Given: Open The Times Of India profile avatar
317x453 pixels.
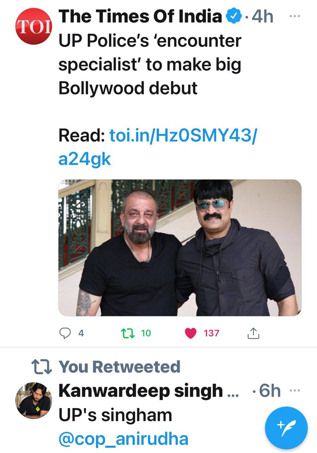Looking at the screenshot, I should pyautogui.click(x=34, y=26).
